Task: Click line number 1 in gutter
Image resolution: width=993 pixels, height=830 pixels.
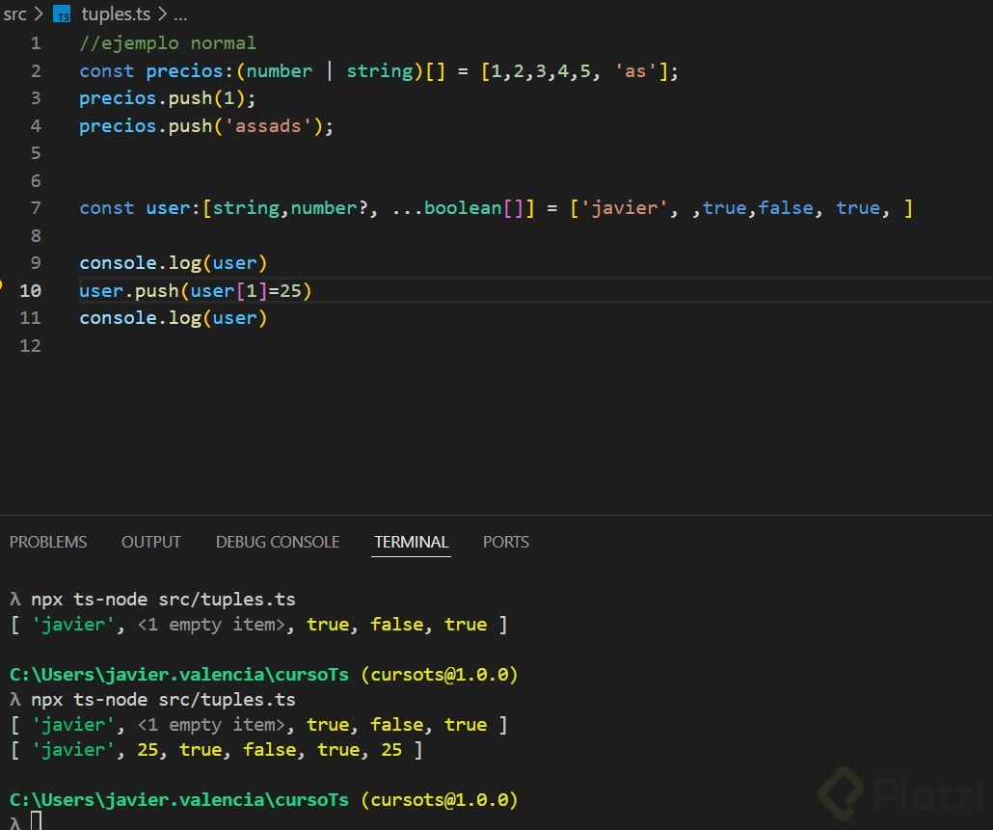Action: 36,43
